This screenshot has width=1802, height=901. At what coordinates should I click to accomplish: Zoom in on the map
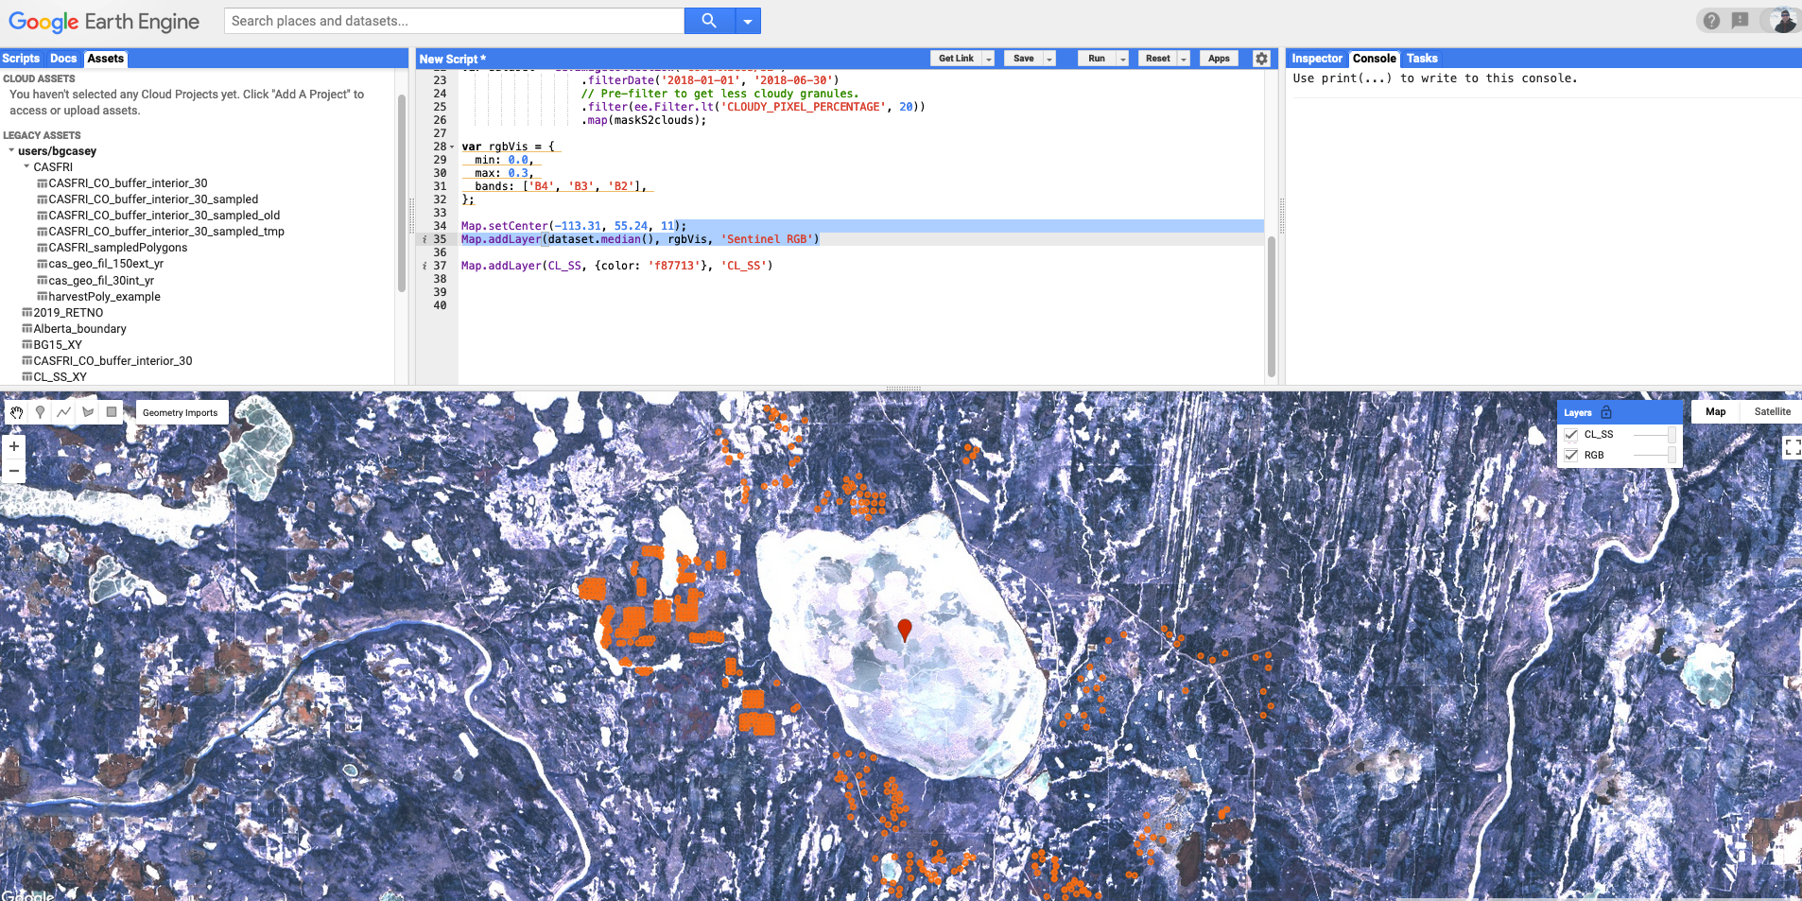click(x=14, y=446)
